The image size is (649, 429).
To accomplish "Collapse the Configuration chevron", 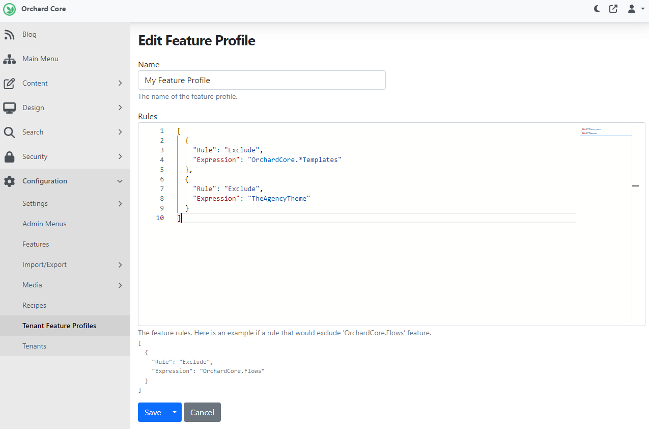I will 120,181.
